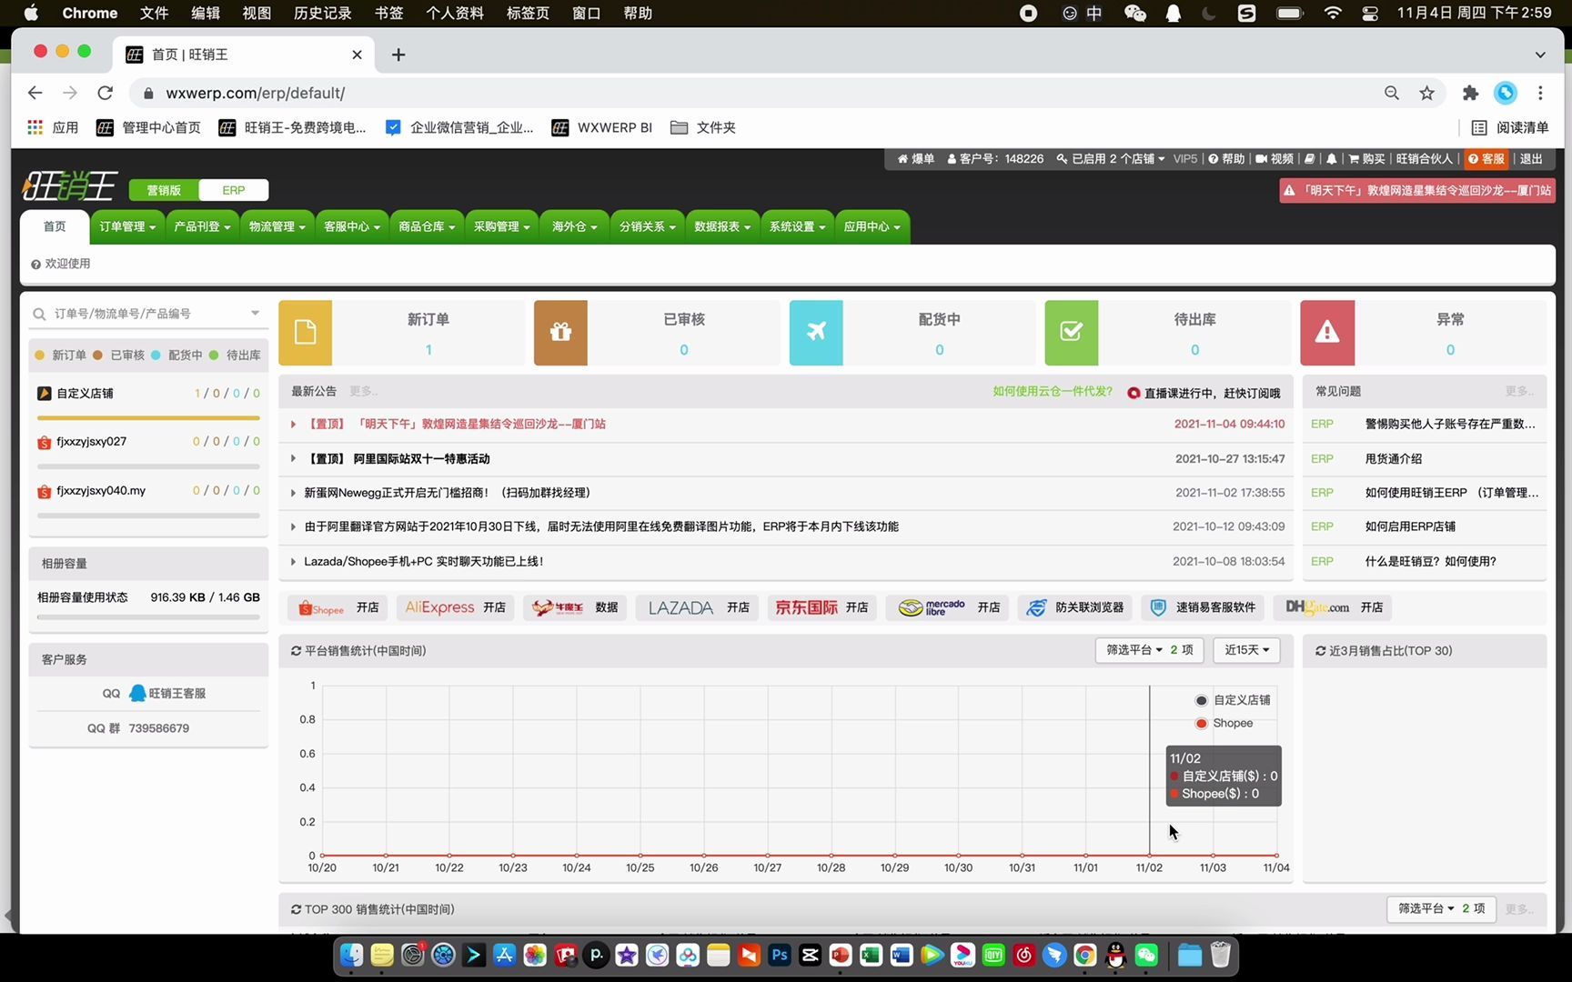Open Chrome 历史记录 menu in menu bar
The width and height of the screenshot is (1572, 982).
point(322,14)
